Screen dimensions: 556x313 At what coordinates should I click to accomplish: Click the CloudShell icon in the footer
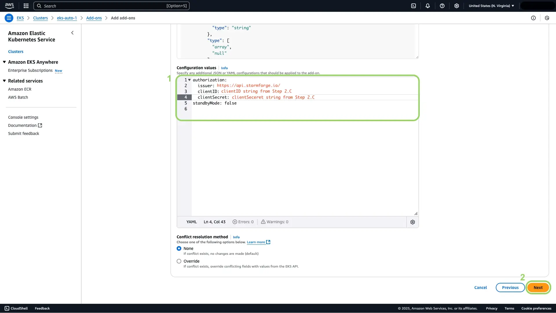pos(7,308)
